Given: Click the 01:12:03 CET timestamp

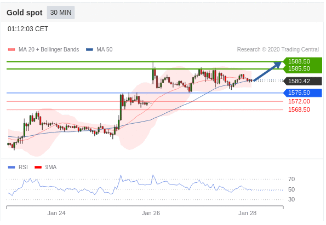Looking at the screenshot, I should 28,29.
